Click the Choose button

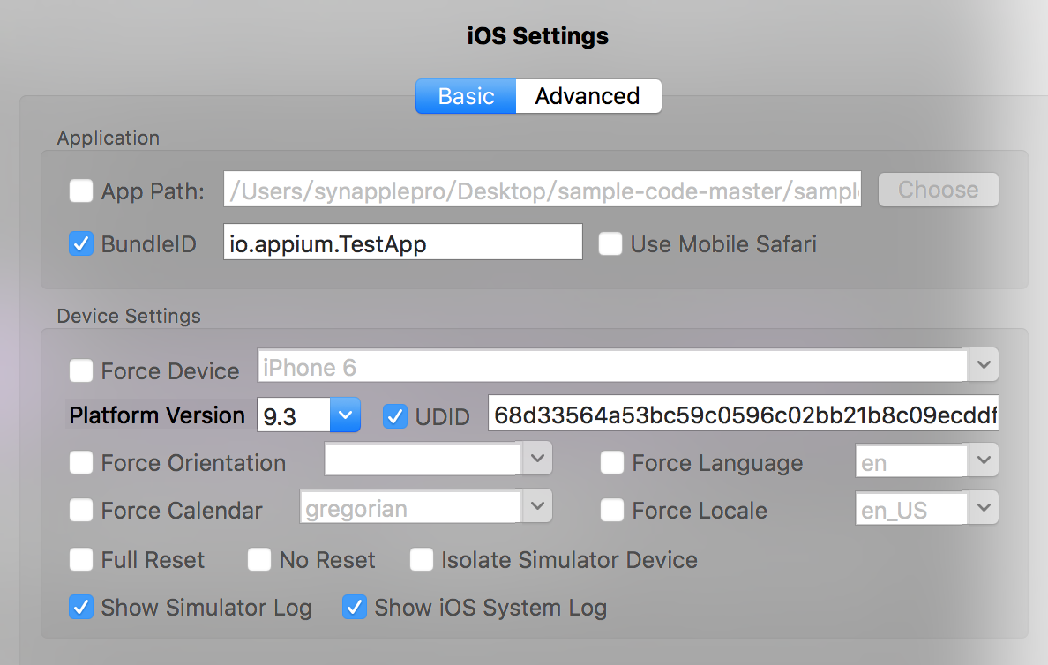pos(939,190)
